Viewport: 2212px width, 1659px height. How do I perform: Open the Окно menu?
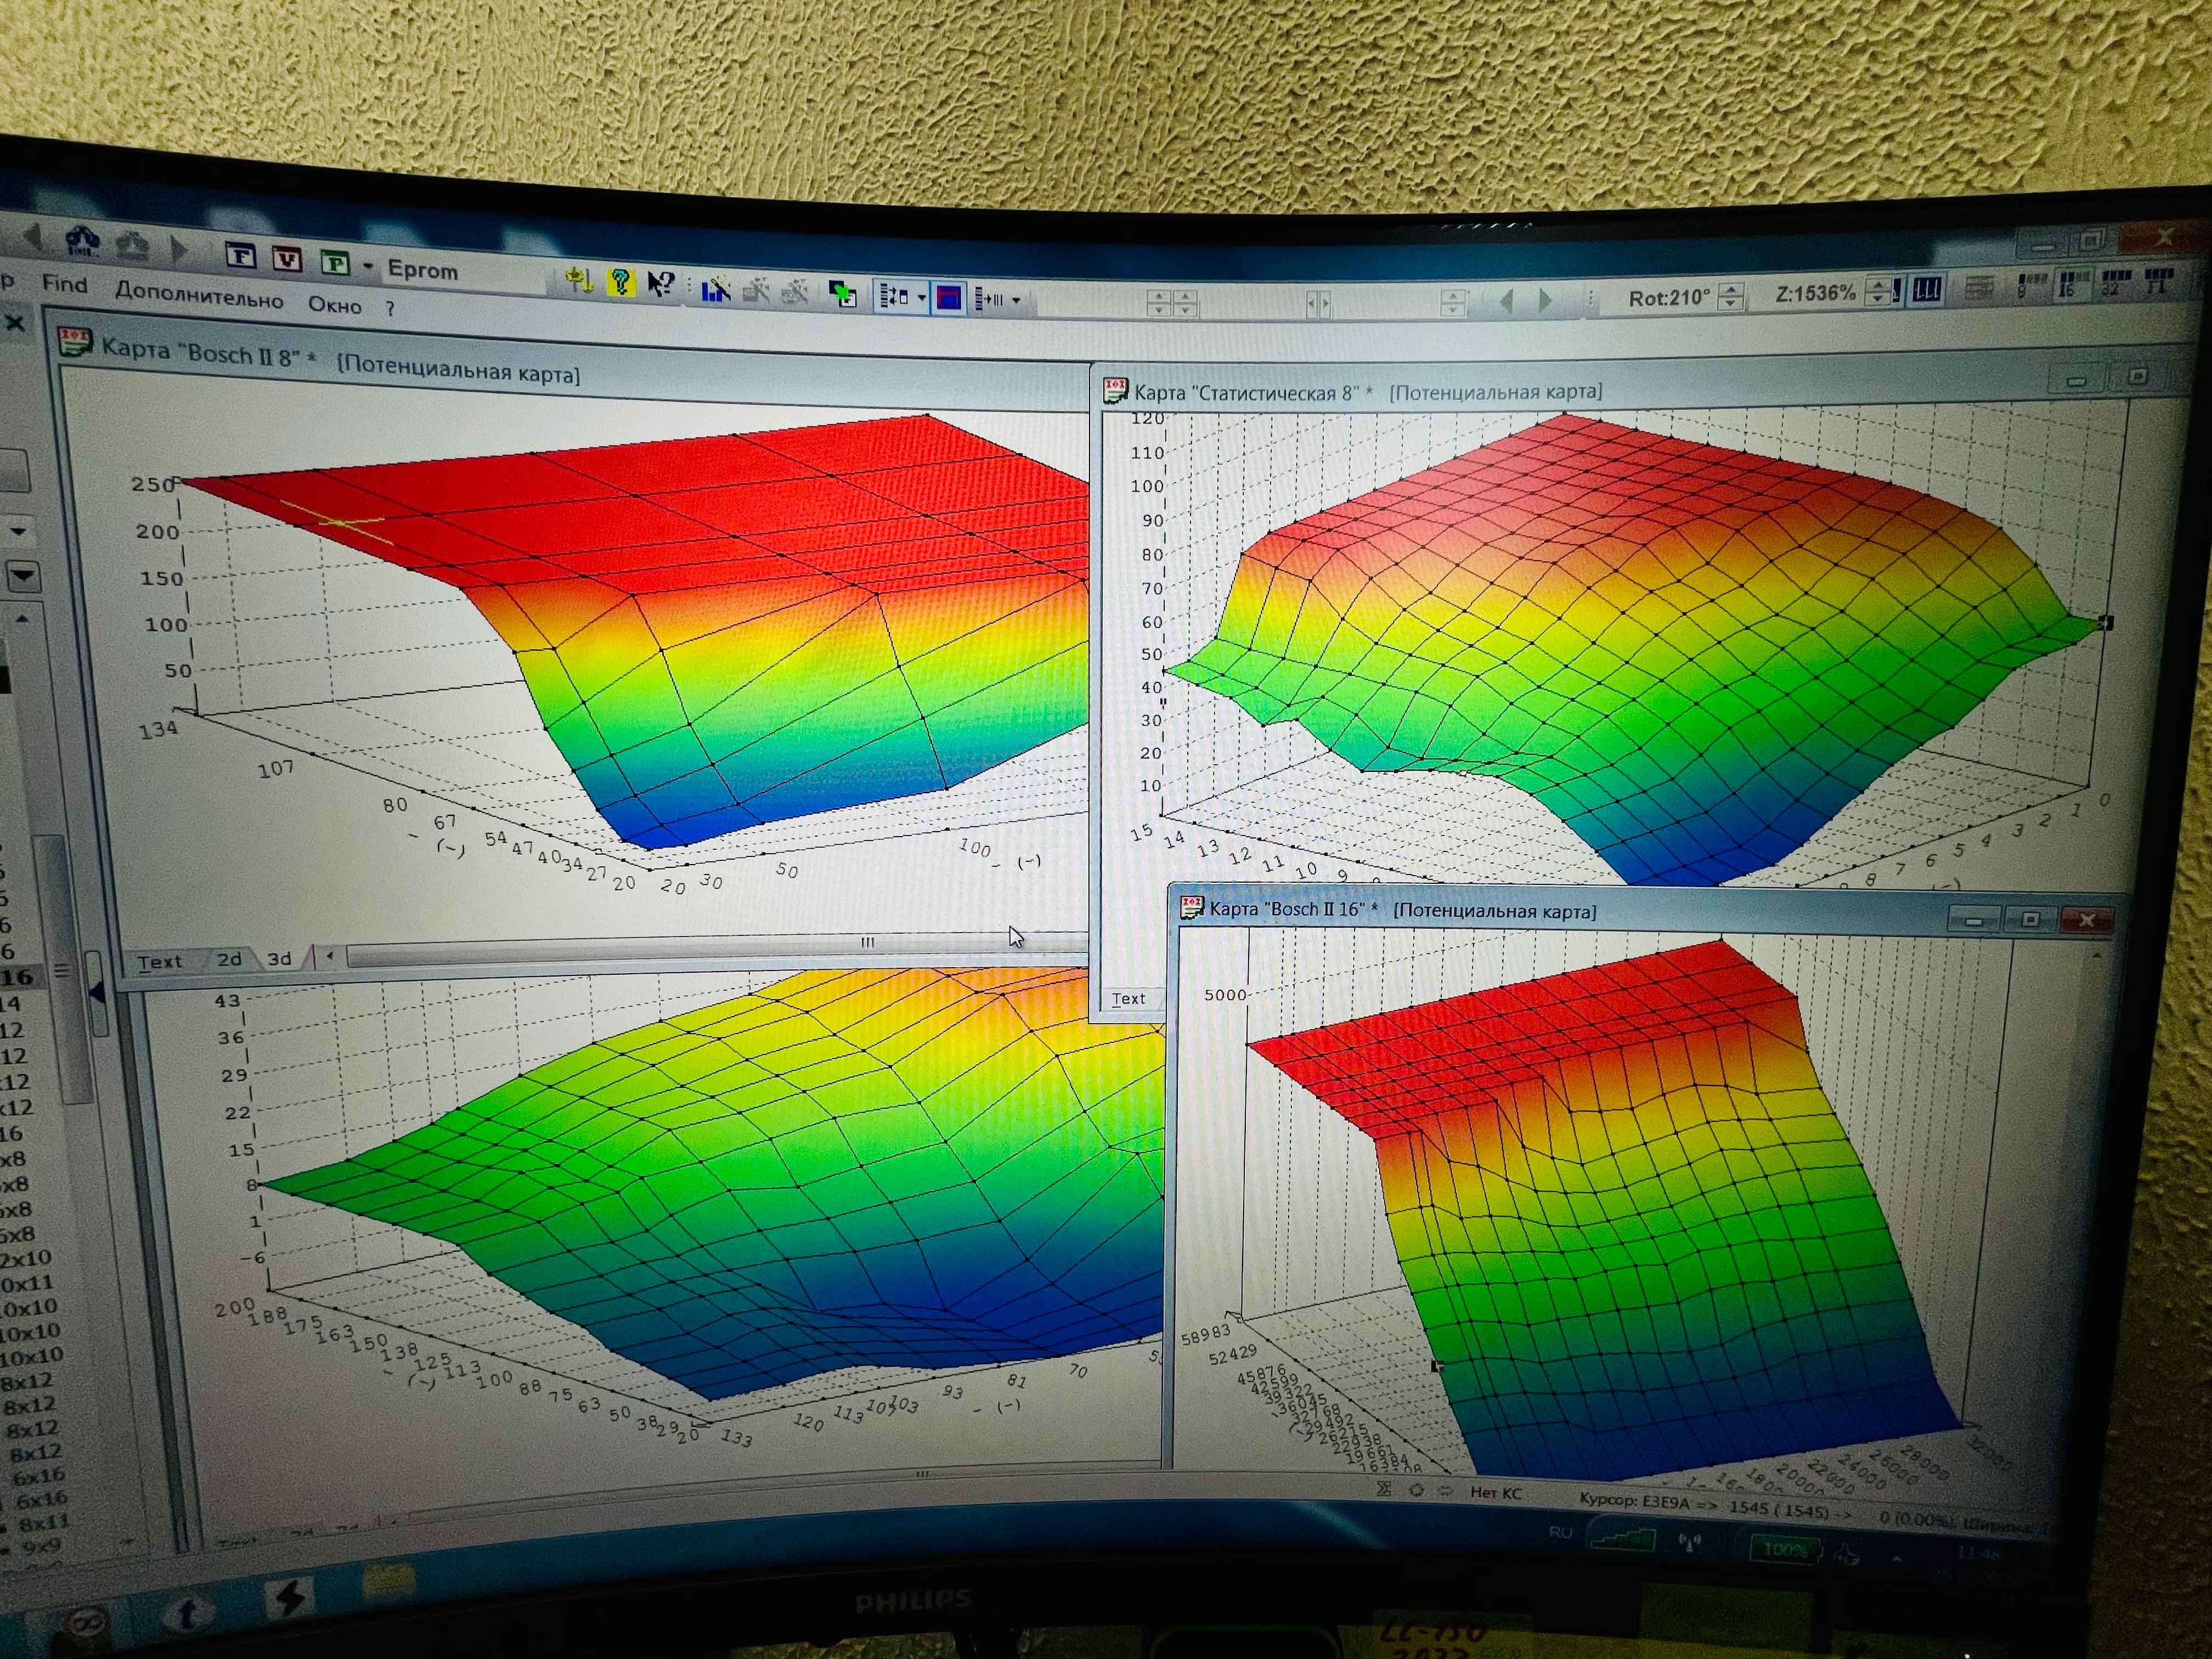pos(334,305)
